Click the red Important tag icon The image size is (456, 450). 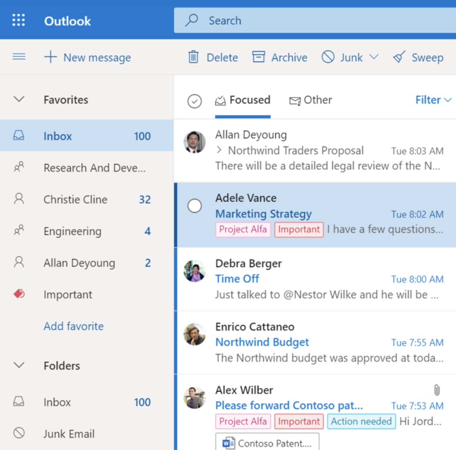pos(19,294)
